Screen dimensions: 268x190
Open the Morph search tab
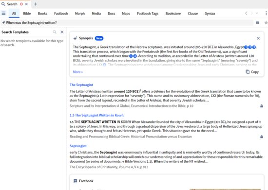(x=80, y=14)
